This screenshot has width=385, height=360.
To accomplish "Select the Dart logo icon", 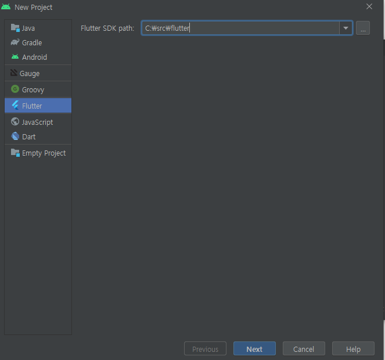I will point(15,136).
